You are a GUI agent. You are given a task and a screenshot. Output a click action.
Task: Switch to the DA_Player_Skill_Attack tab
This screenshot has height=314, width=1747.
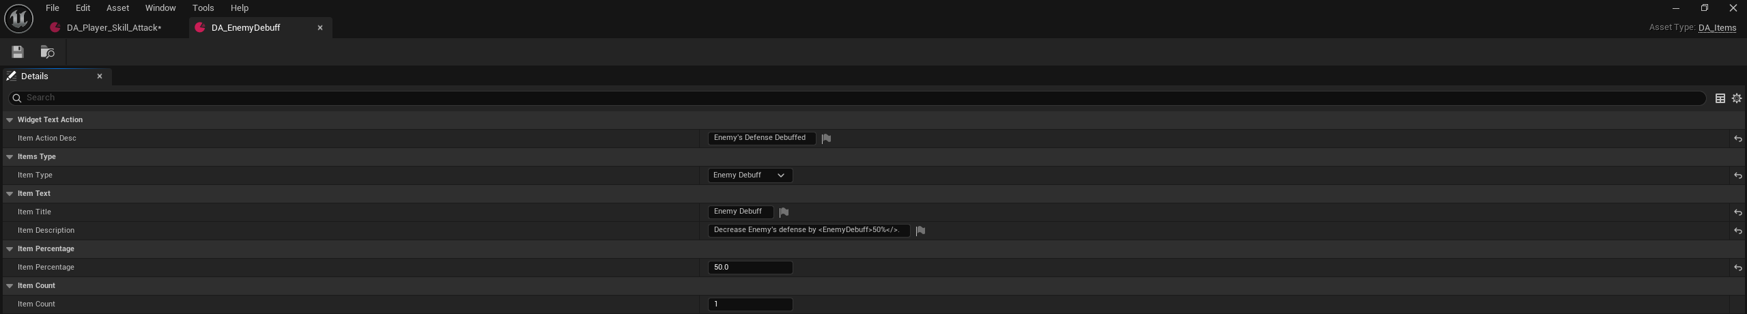click(114, 28)
